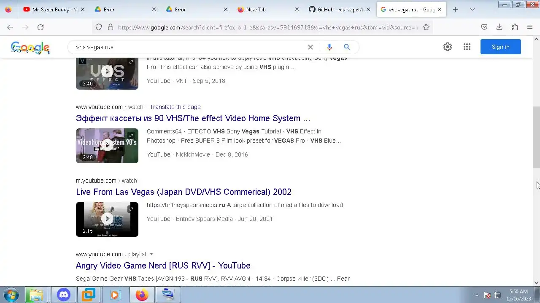Screen dimensions: 540x303
Task: Open the on-screen keyboard taskbar icon
Action: [x=168, y=295]
